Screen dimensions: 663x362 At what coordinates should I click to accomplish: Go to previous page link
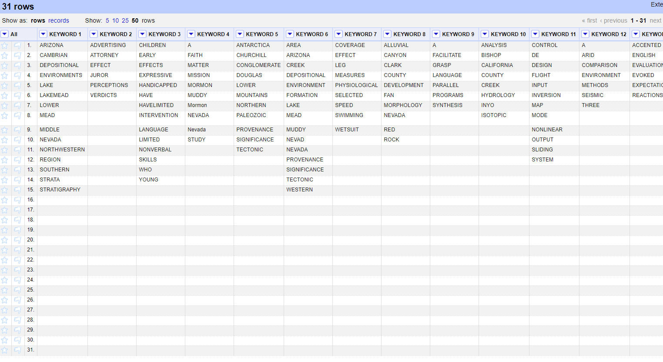(613, 20)
